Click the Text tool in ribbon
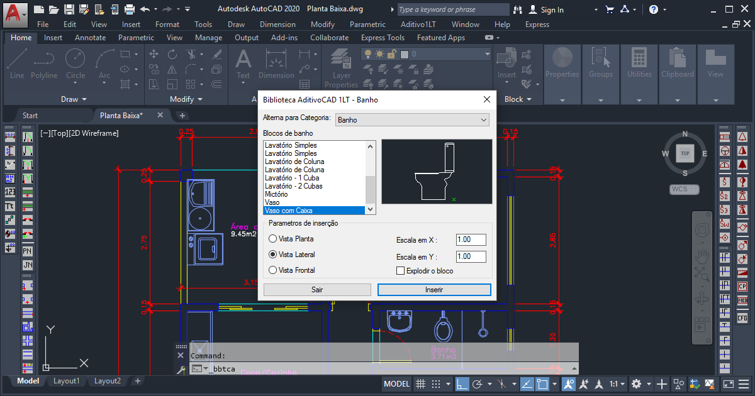Screen dimensions: 755x396 (x=243, y=64)
